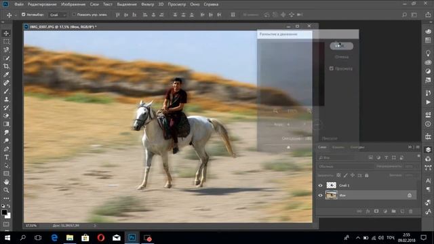
Task: Expand status bar document info arrow
Action: point(95,226)
